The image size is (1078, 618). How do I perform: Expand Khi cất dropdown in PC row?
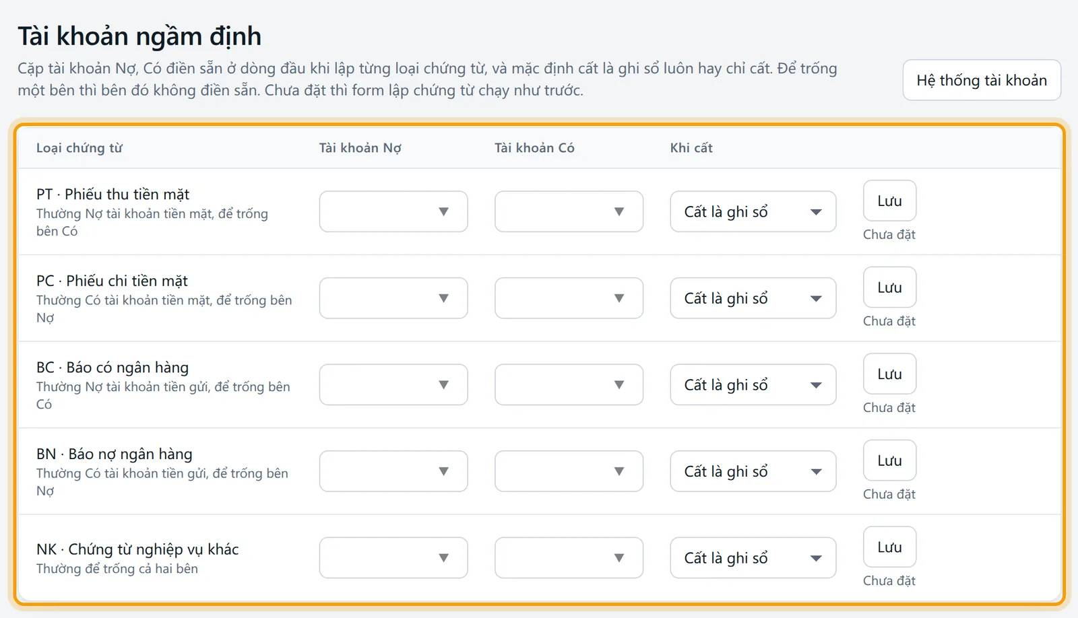pyautogui.click(x=753, y=298)
